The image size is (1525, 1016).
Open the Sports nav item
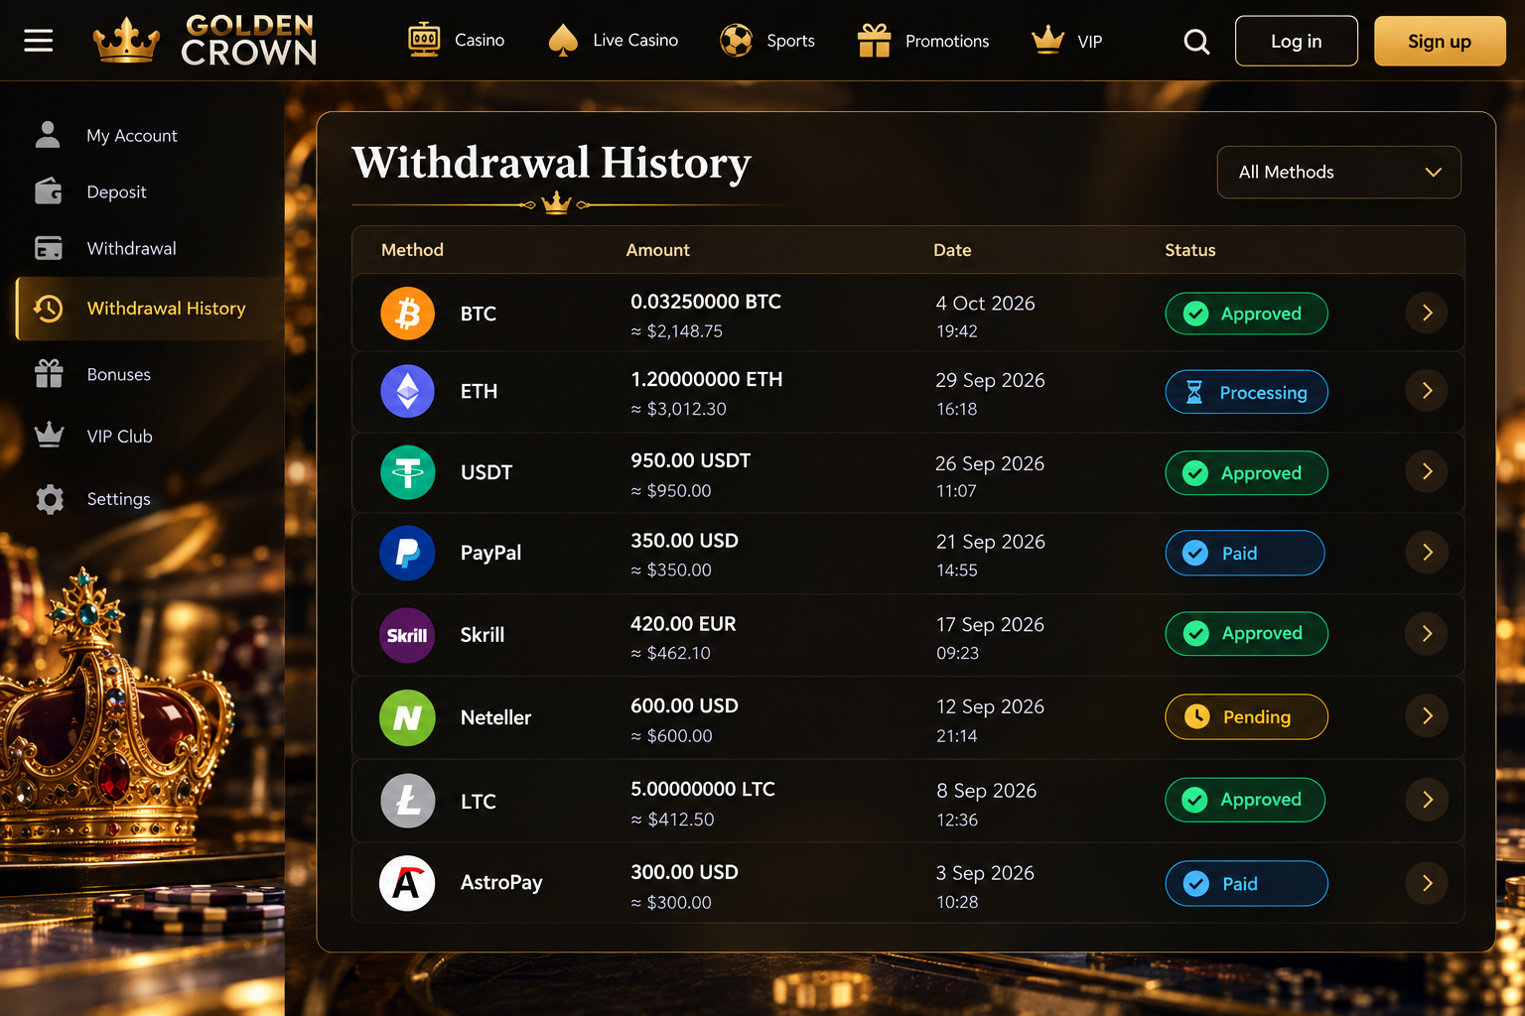767,41
